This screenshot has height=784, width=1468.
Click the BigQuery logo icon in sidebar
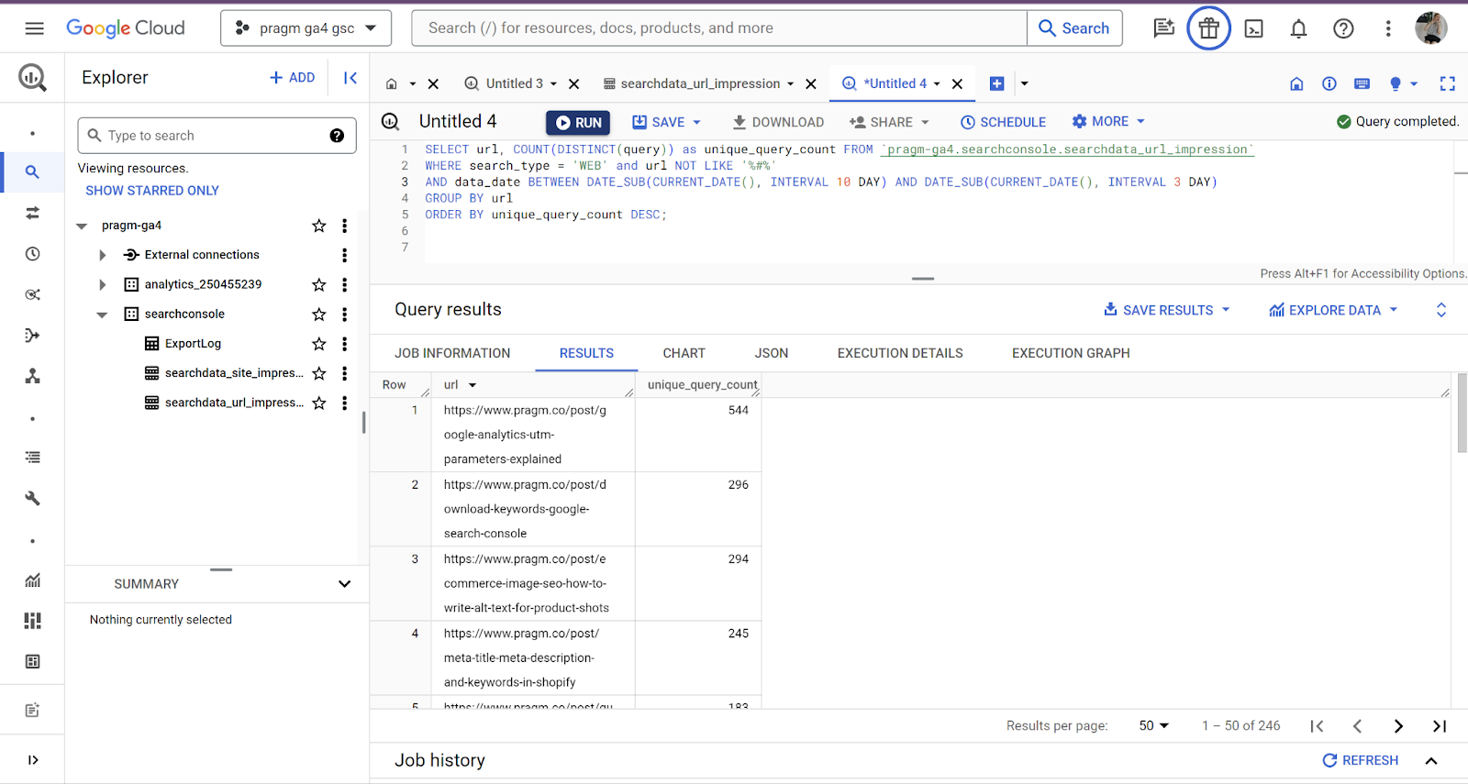pos(33,78)
